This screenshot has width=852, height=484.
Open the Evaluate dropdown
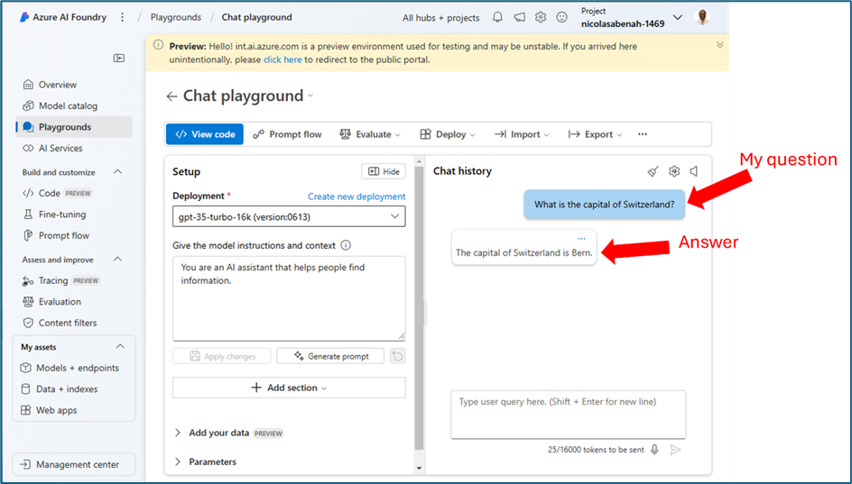(x=371, y=134)
